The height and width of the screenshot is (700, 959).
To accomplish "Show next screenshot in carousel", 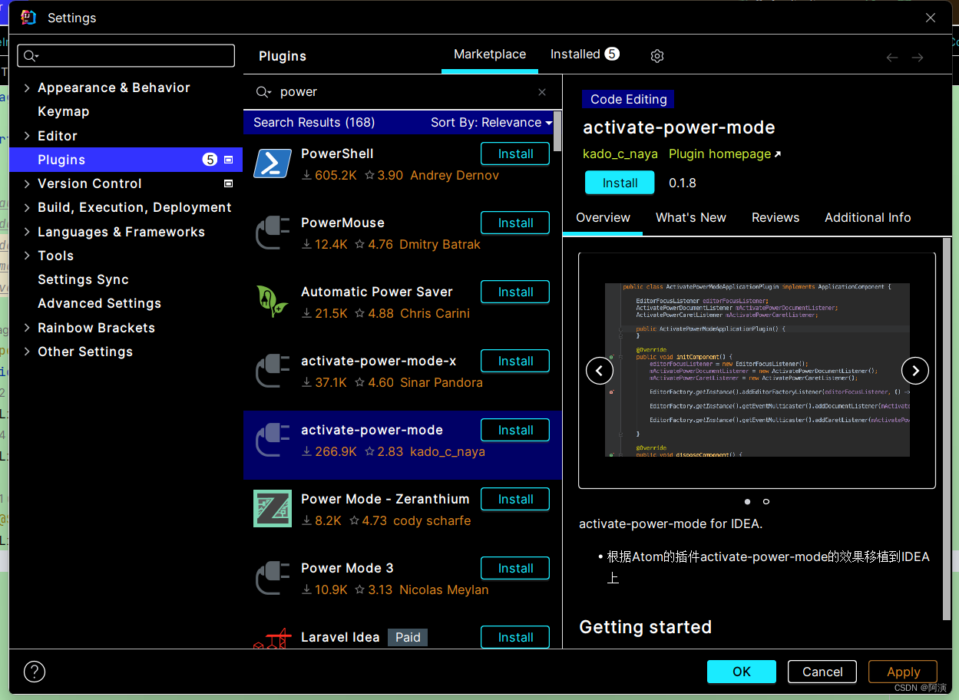I will pyautogui.click(x=915, y=371).
